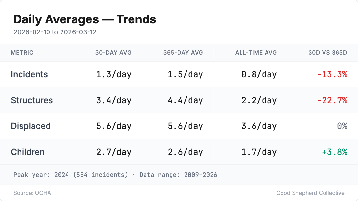
Task: Click the -13.3% change value for Incidents
Action: [x=332, y=74]
